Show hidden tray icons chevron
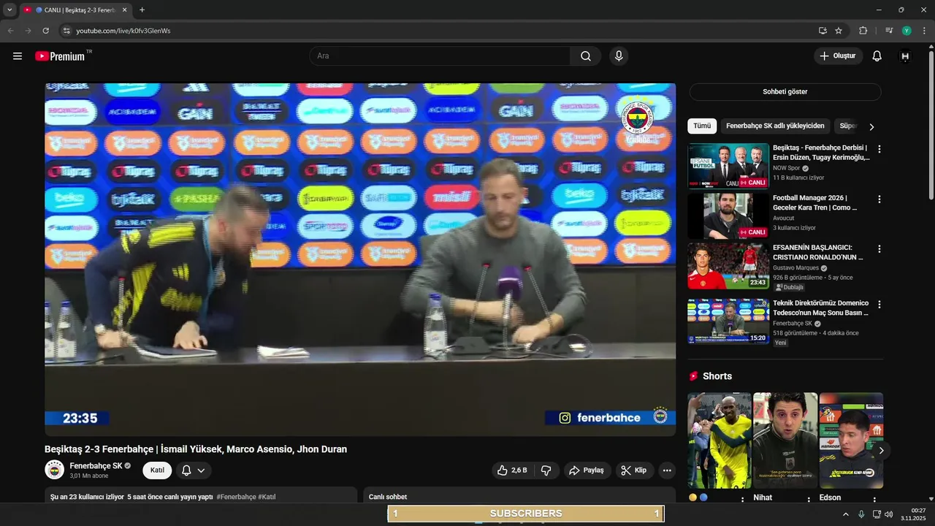This screenshot has height=526, width=935. 846,514
